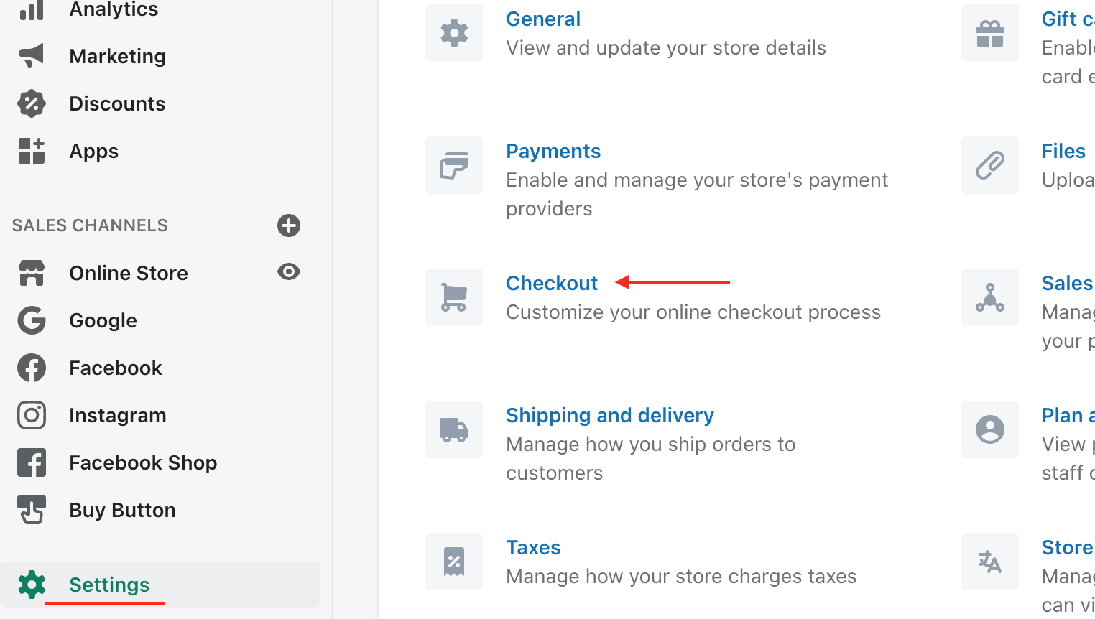1095x619 pixels.
Task: Click the Store languages translate icon
Action: 990,562
